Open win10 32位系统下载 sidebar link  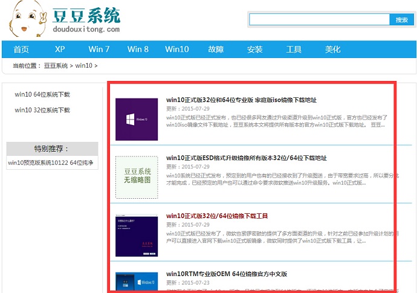42,110
